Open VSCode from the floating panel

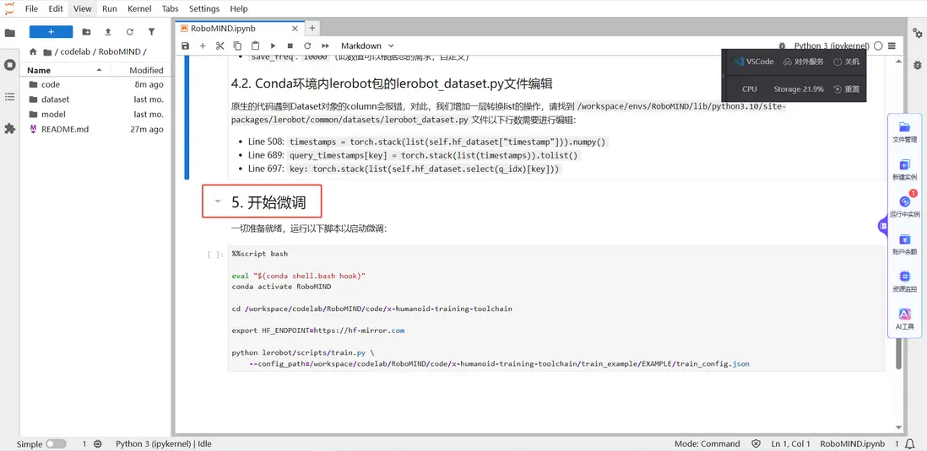point(754,62)
